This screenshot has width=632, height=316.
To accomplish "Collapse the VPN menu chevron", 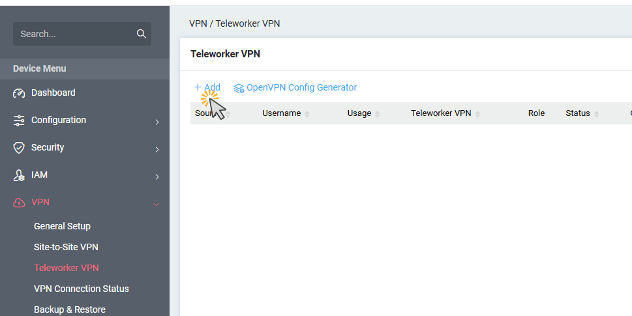I will tap(157, 204).
